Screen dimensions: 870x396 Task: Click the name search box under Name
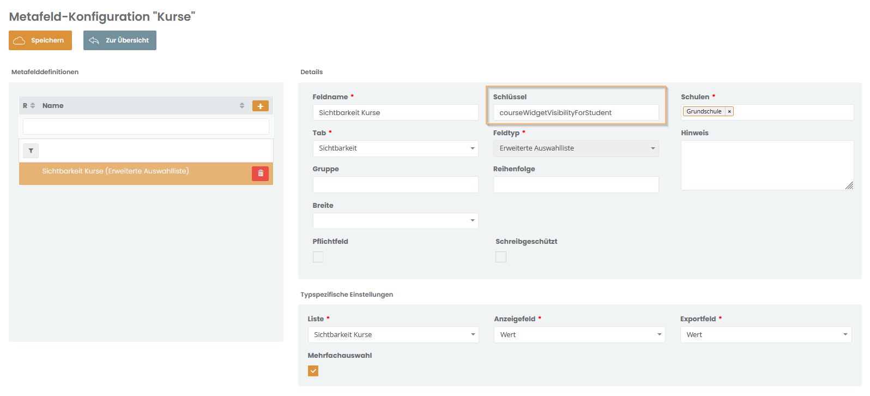point(146,127)
